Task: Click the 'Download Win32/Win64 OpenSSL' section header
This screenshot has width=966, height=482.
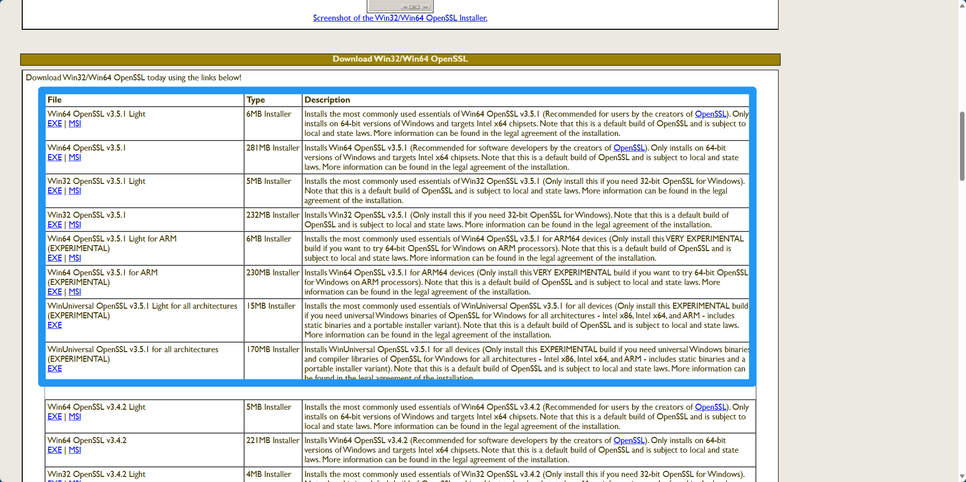Action: (400, 59)
